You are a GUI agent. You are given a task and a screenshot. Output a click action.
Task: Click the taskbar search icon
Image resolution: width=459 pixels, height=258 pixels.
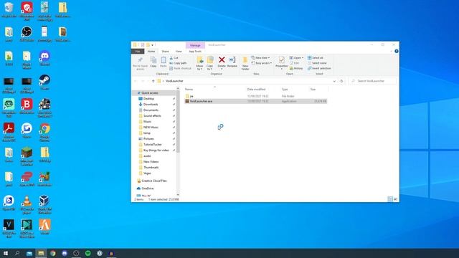click(17, 253)
